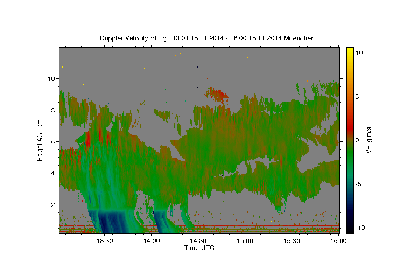Click the blue fall streak near 14:05

162,222
